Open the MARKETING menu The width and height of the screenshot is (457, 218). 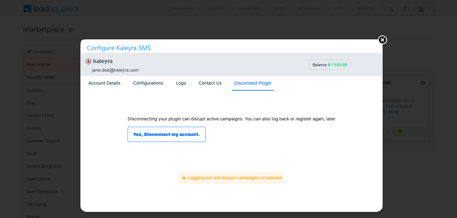(249, 9)
